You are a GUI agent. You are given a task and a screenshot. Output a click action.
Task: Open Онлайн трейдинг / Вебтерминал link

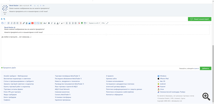[x=16, y=76]
